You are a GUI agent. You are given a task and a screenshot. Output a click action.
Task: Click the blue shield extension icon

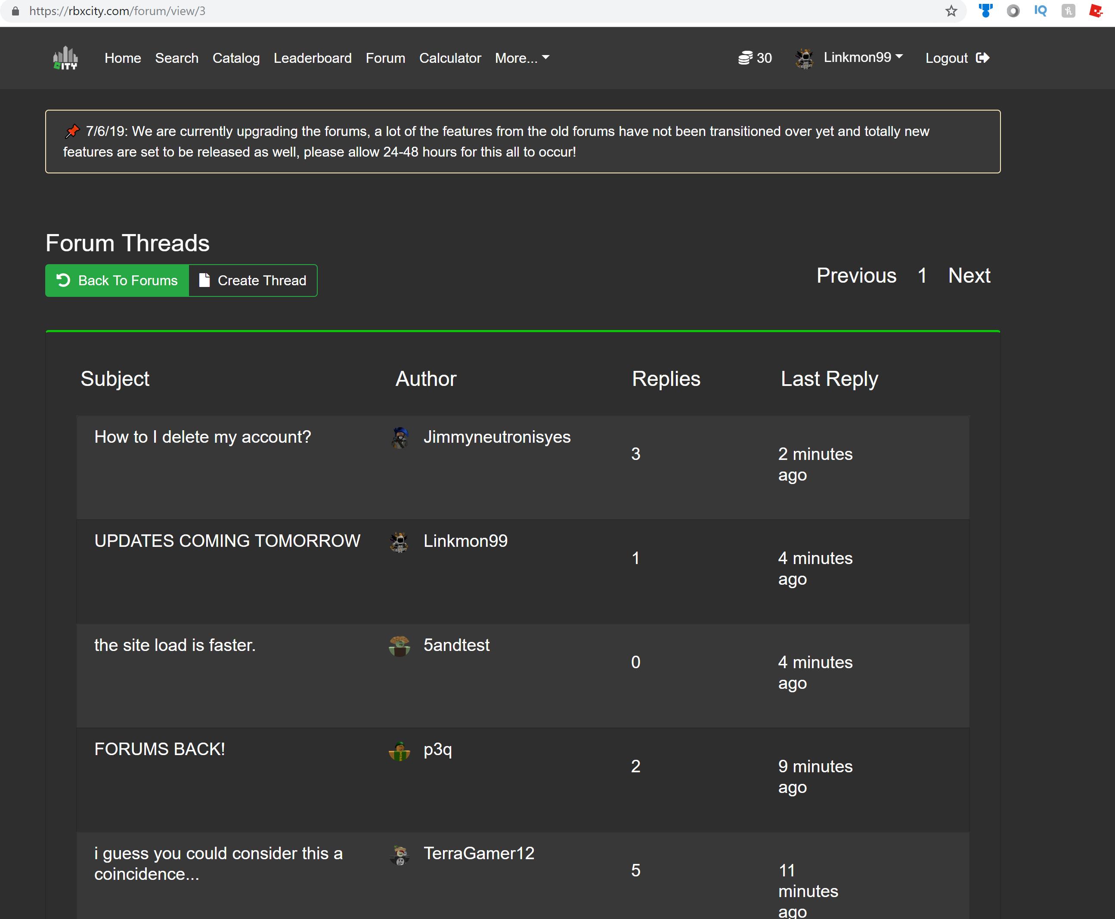point(985,11)
